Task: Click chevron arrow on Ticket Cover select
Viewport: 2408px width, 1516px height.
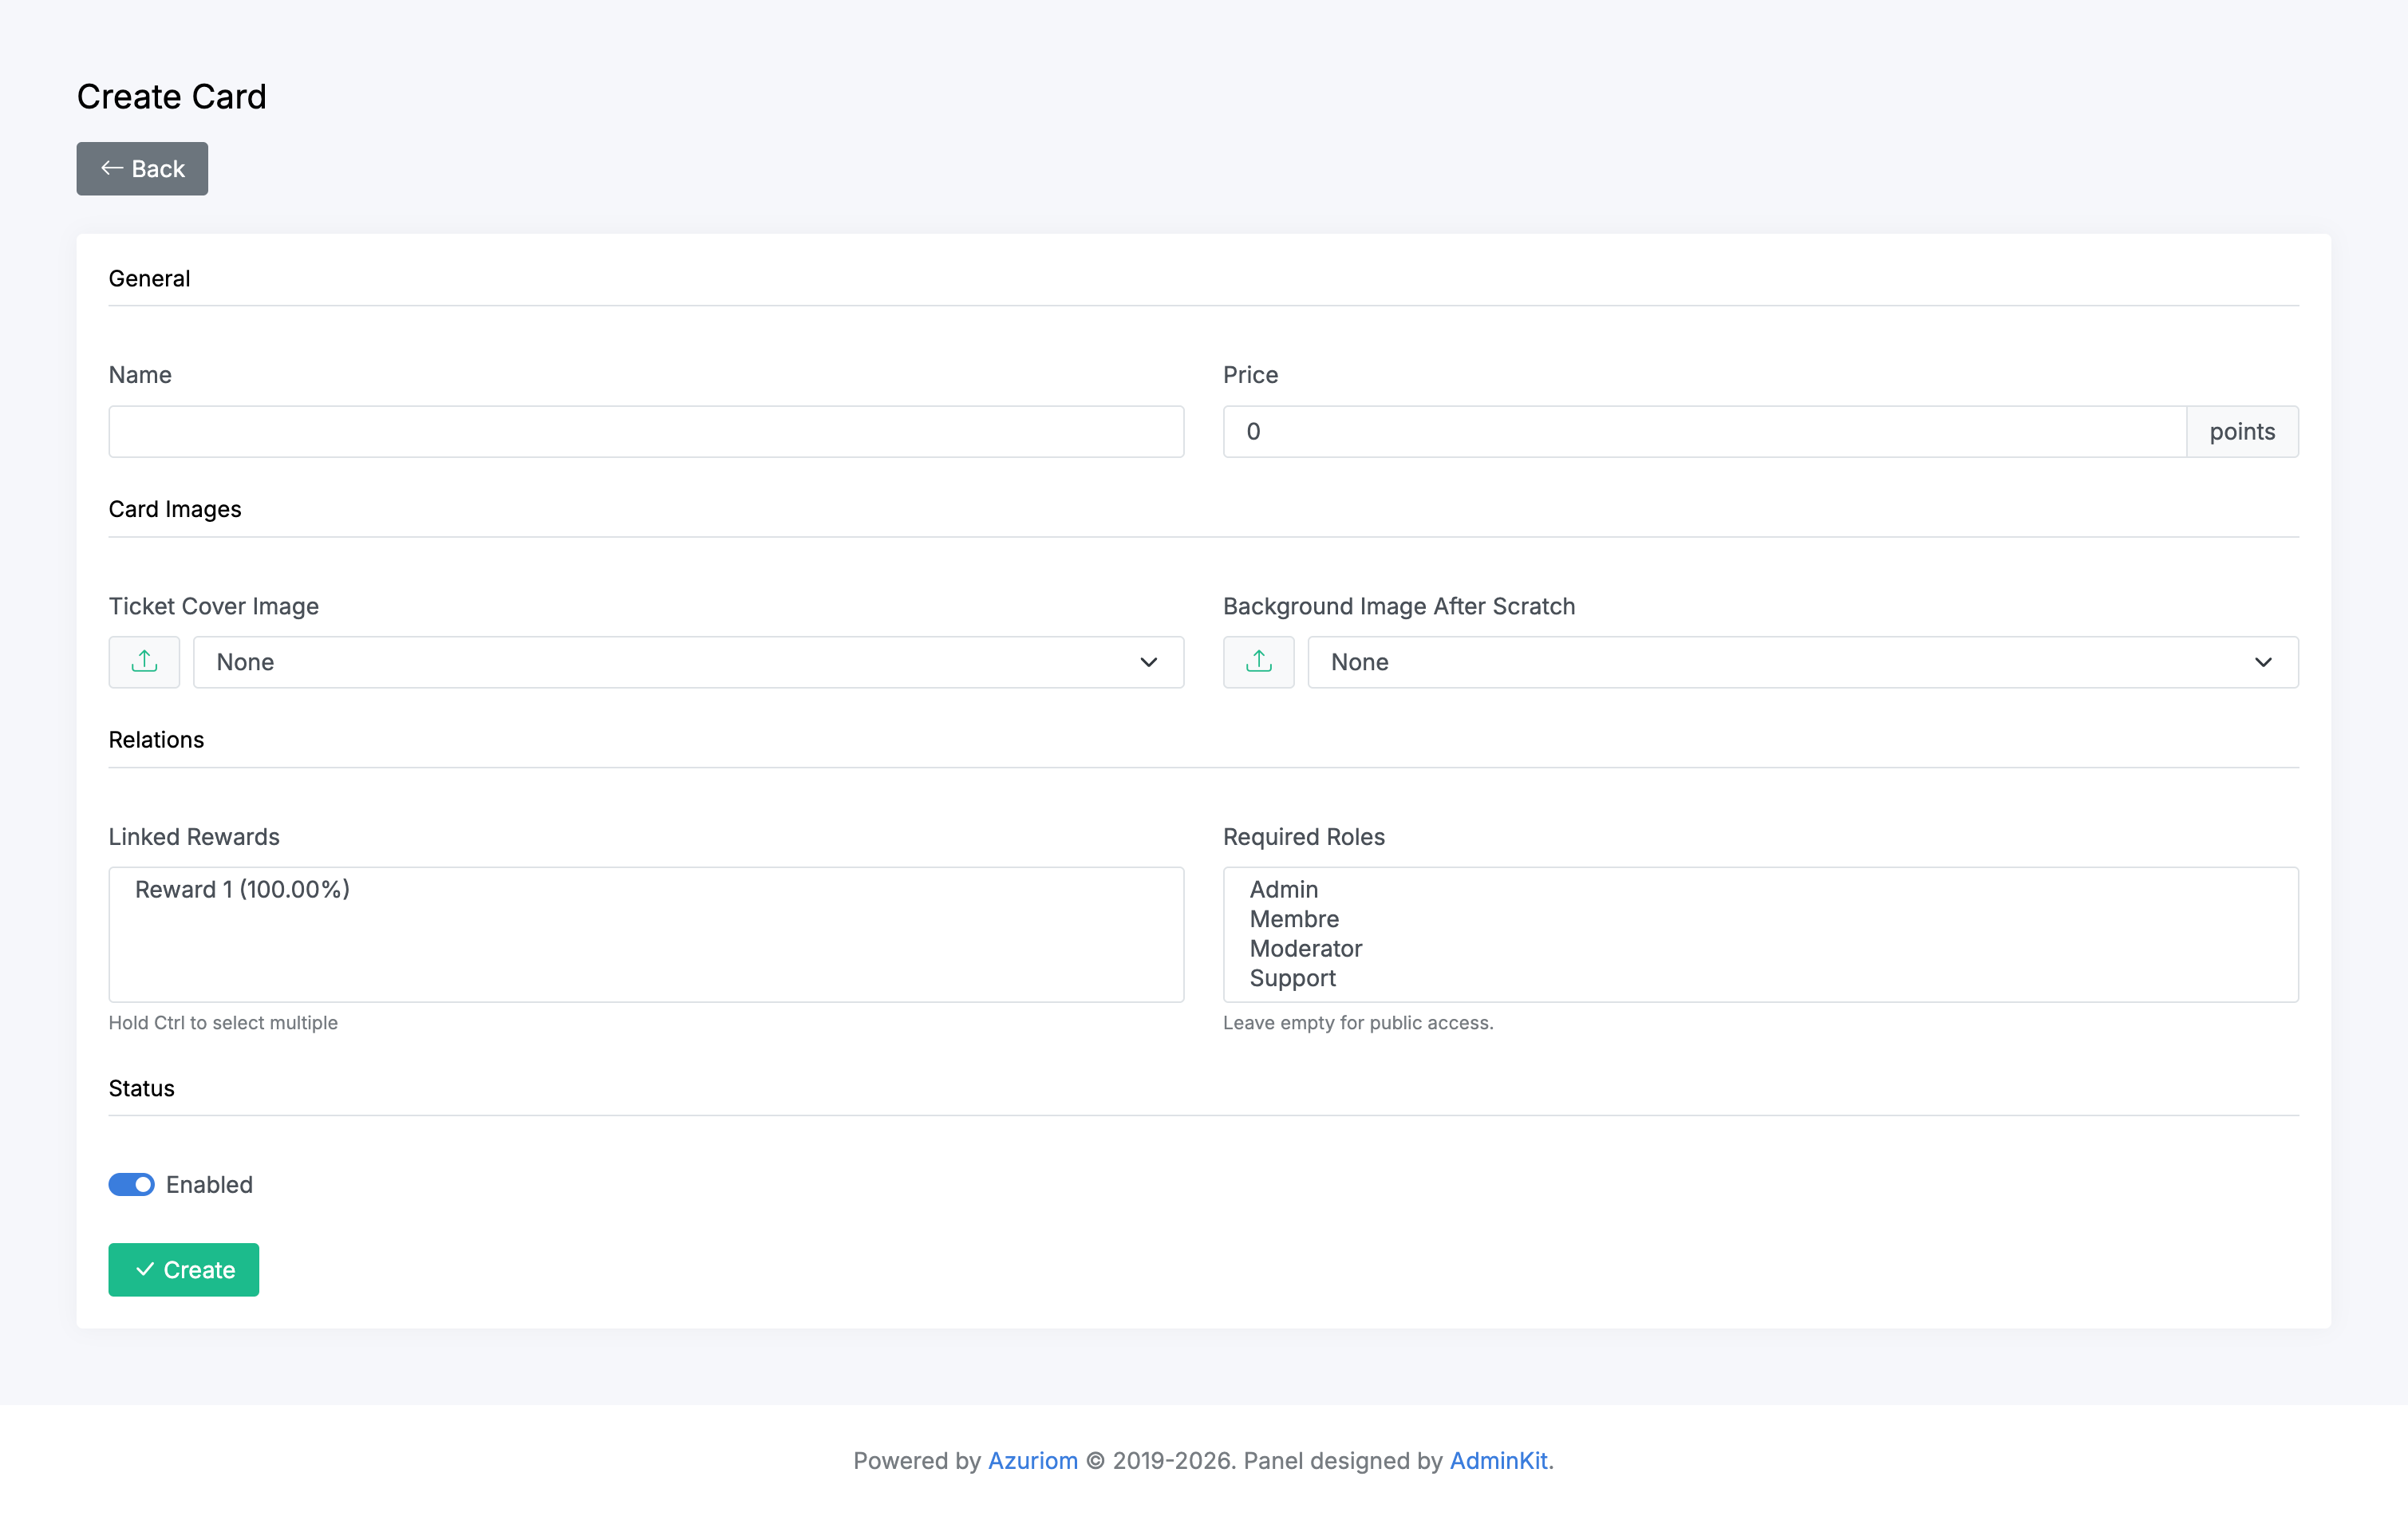Action: tap(1148, 662)
